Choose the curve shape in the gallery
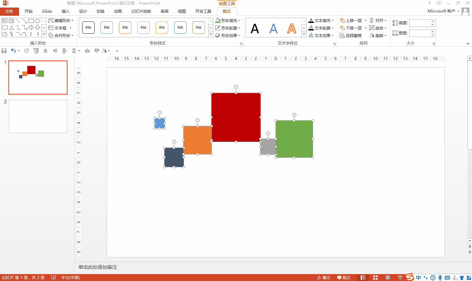The image size is (472, 281). point(25,34)
